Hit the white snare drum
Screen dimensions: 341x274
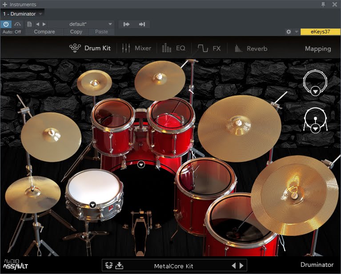tap(94, 188)
